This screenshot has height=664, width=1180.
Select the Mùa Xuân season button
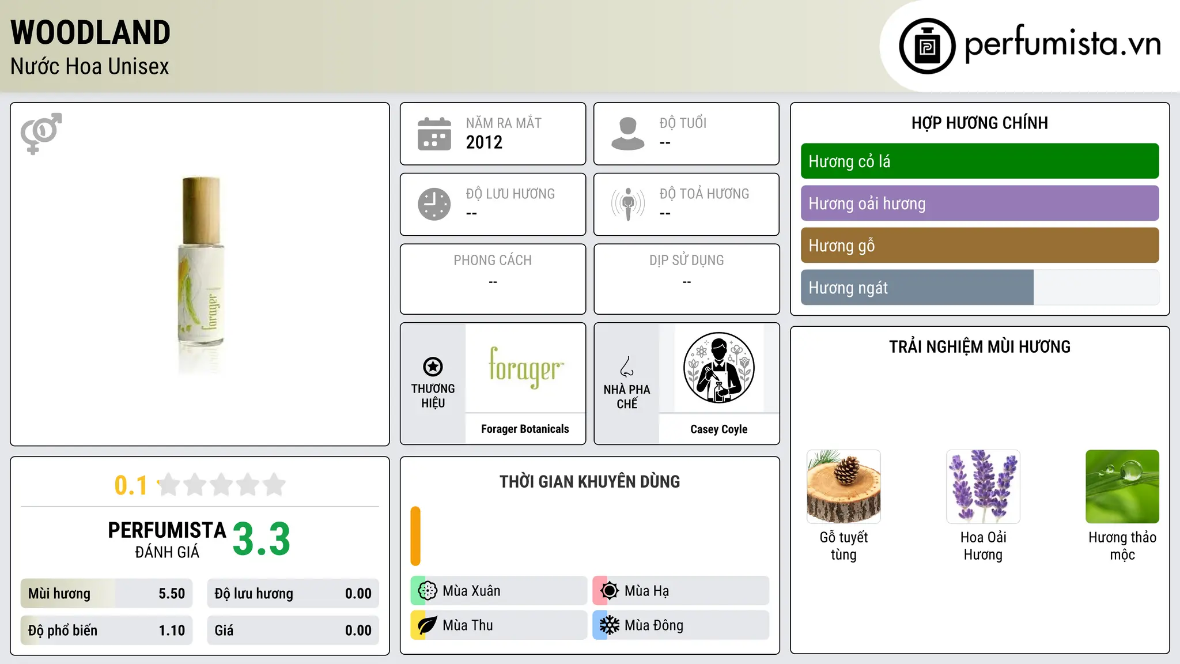(498, 591)
